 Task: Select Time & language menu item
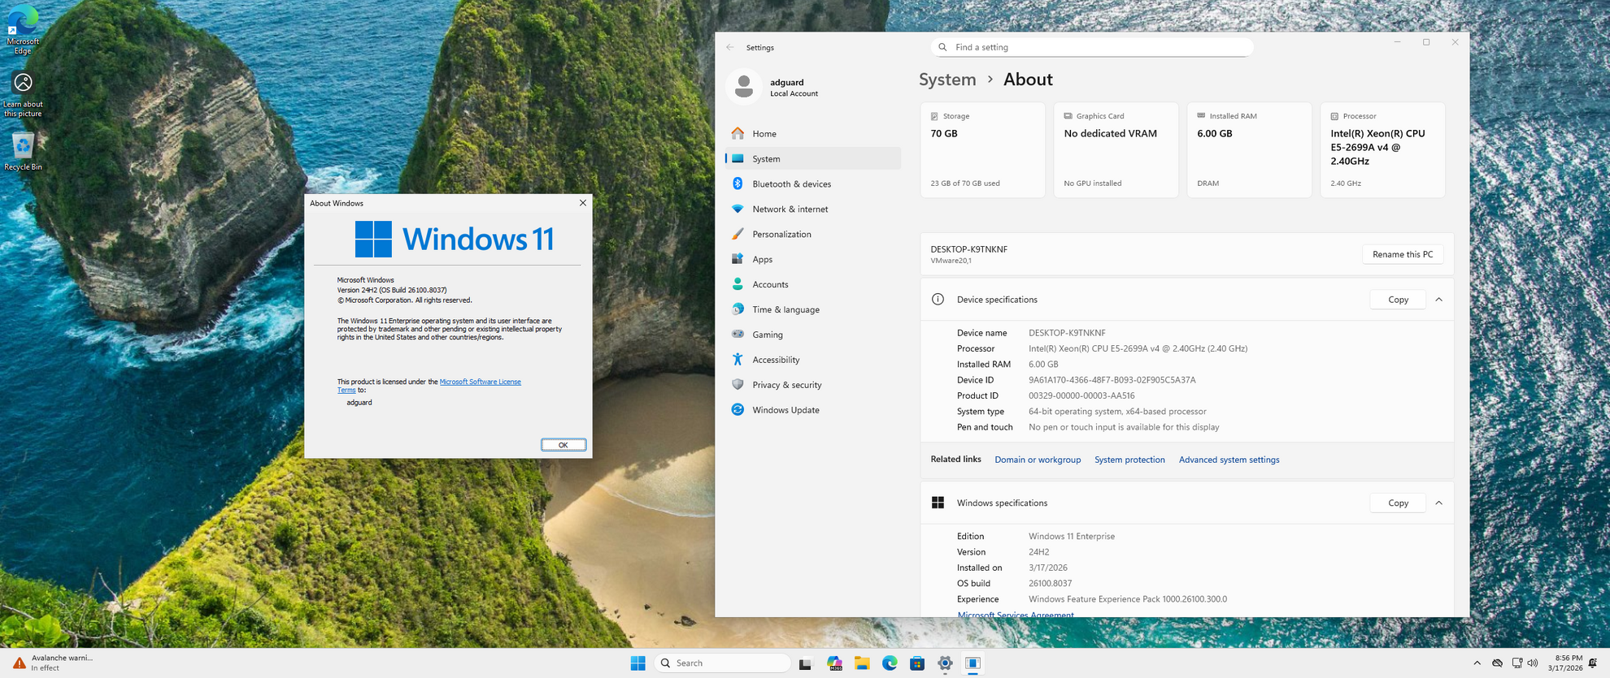pos(785,309)
